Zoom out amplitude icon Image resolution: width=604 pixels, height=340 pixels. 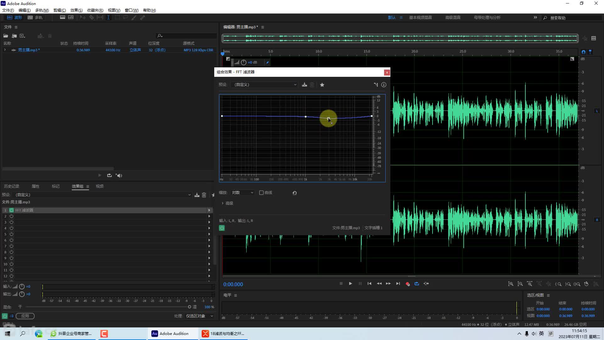click(520, 284)
